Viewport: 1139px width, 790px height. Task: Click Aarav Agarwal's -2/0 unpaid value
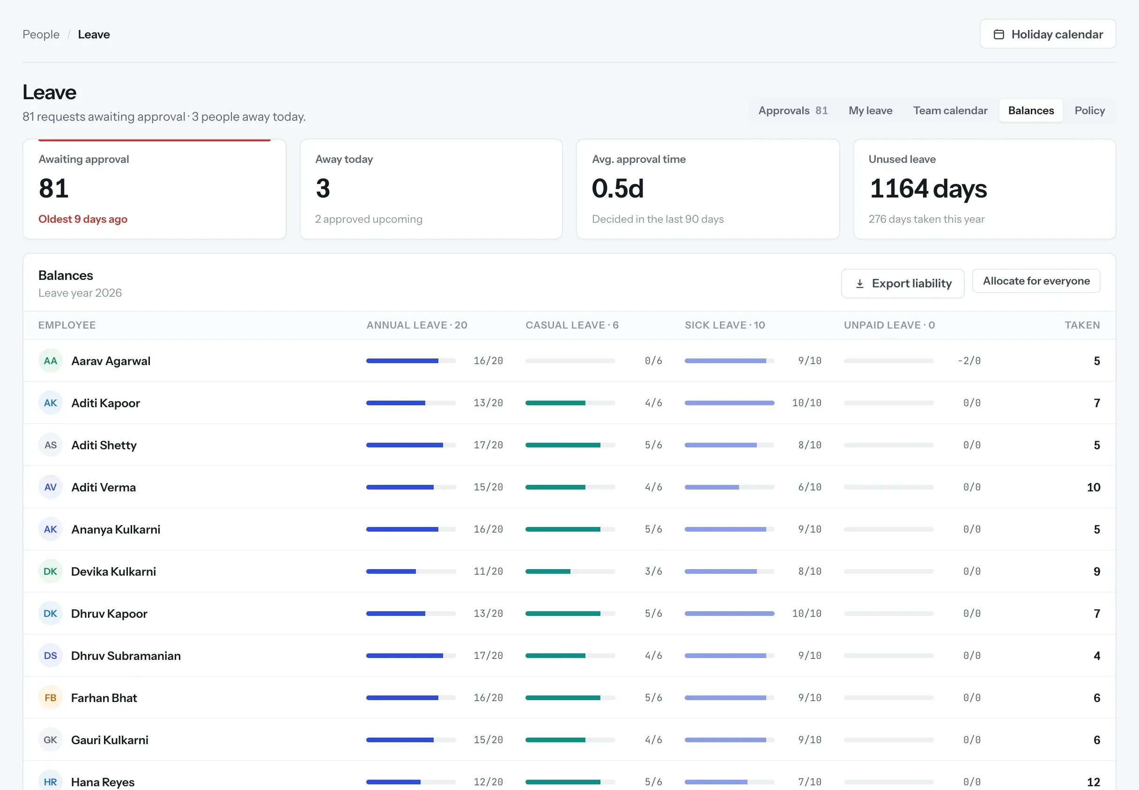click(969, 361)
